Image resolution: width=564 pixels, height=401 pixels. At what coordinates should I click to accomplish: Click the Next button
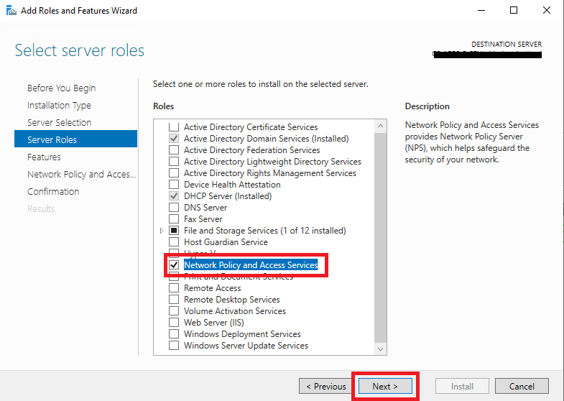pyautogui.click(x=385, y=386)
